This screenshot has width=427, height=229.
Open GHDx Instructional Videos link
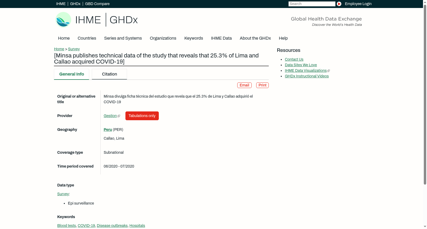tap(307, 76)
